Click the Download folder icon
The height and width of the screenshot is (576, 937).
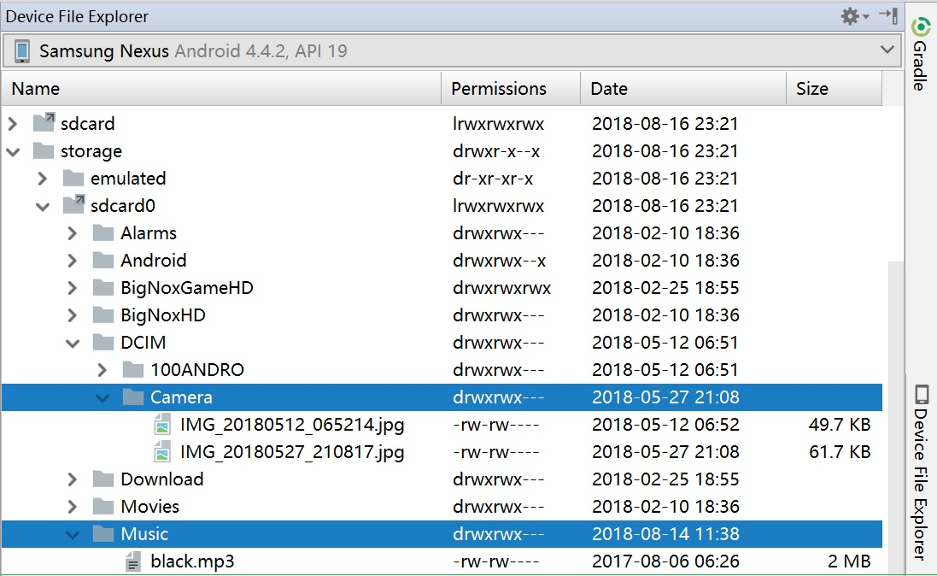pyautogui.click(x=102, y=479)
